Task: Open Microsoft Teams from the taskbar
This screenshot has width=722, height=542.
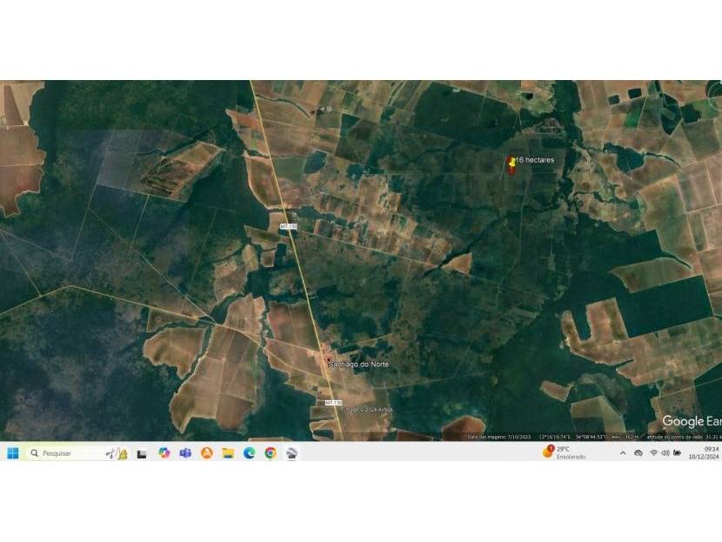Action: pos(185,453)
